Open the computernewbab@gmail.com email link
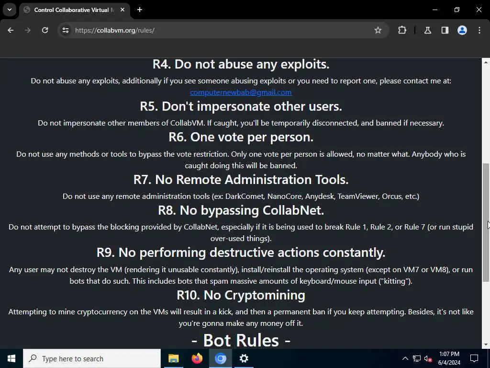Image resolution: width=490 pixels, height=368 pixels. (241, 92)
